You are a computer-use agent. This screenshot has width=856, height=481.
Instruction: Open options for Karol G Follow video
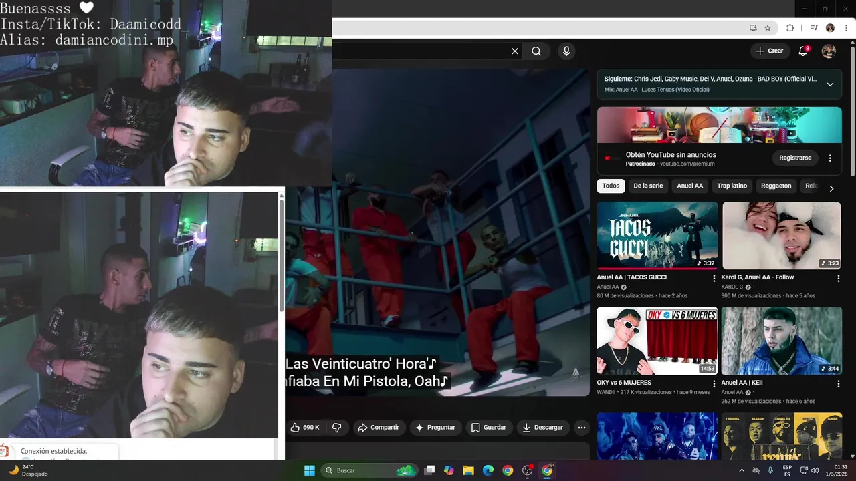[838, 278]
